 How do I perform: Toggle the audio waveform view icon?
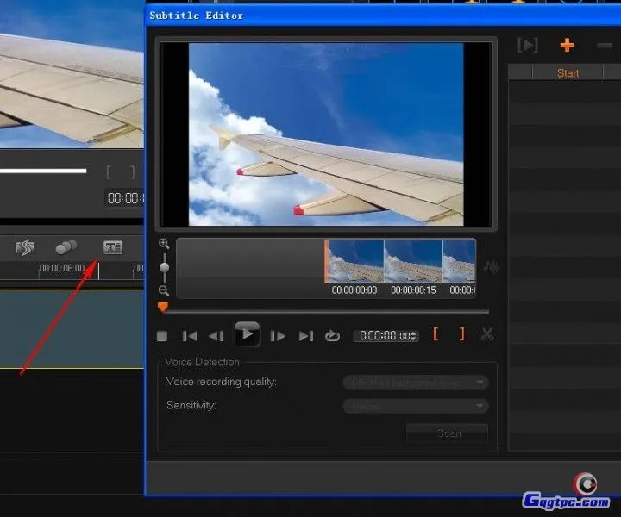[491, 267]
